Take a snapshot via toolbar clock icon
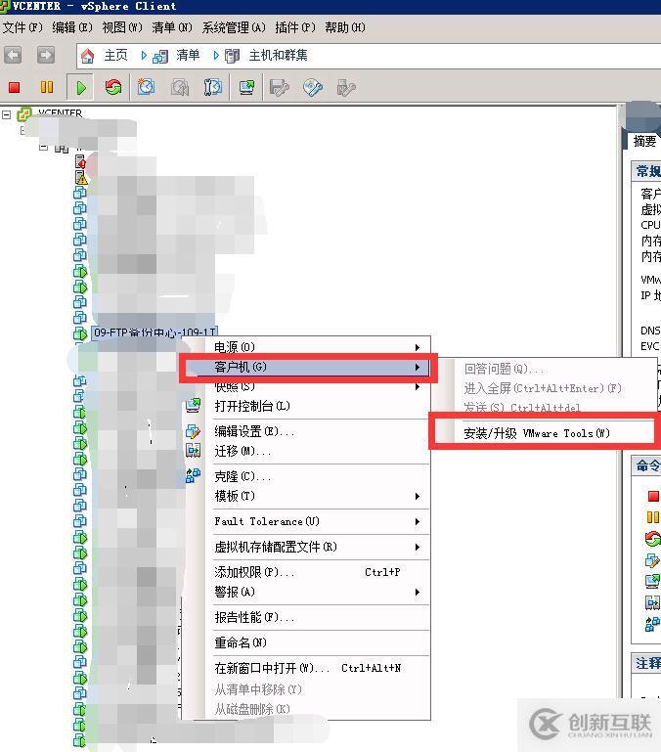 coord(147,87)
